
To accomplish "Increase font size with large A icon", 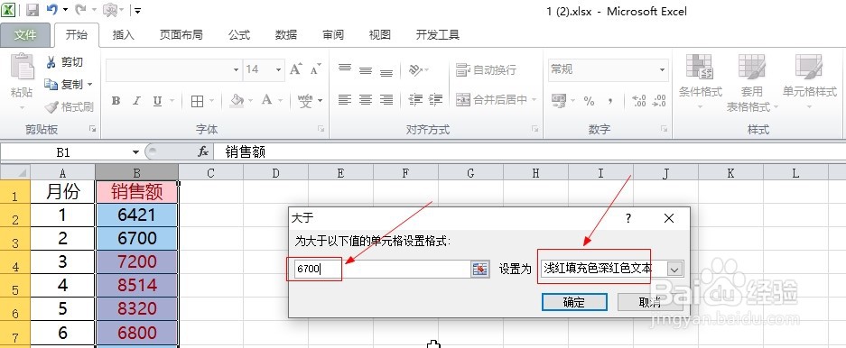I will click(x=295, y=69).
